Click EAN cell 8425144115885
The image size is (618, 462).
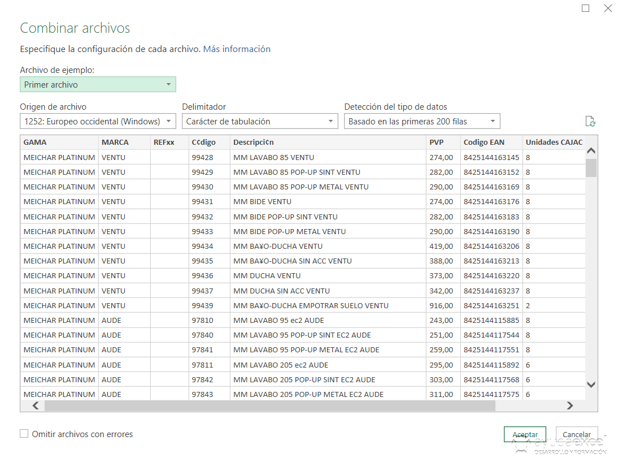[x=491, y=321]
